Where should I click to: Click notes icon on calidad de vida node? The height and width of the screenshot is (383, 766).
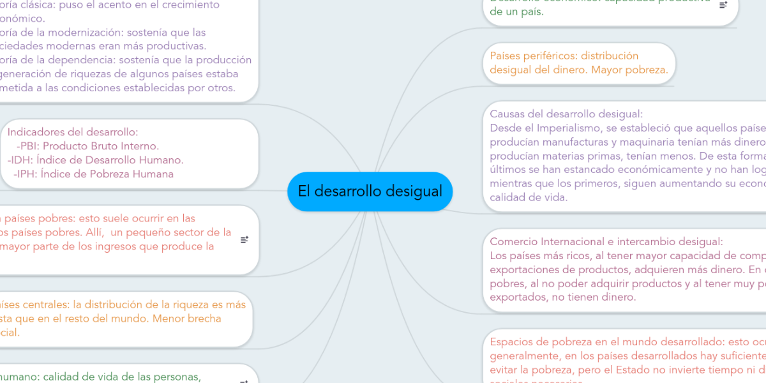244,380
